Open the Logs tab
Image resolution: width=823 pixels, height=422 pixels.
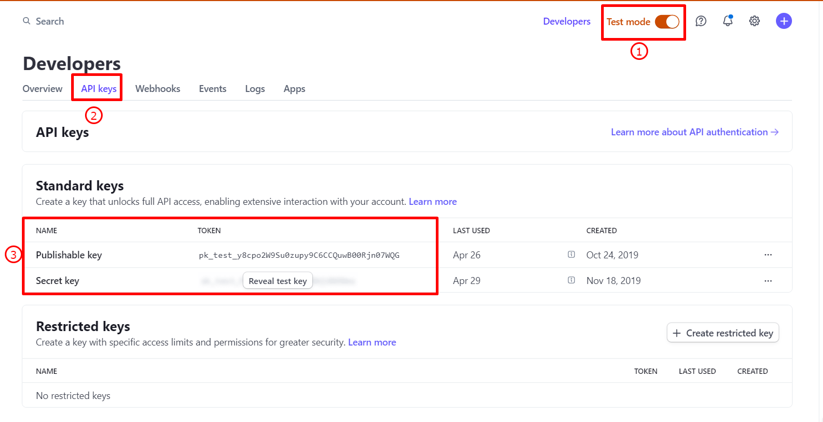(255, 88)
